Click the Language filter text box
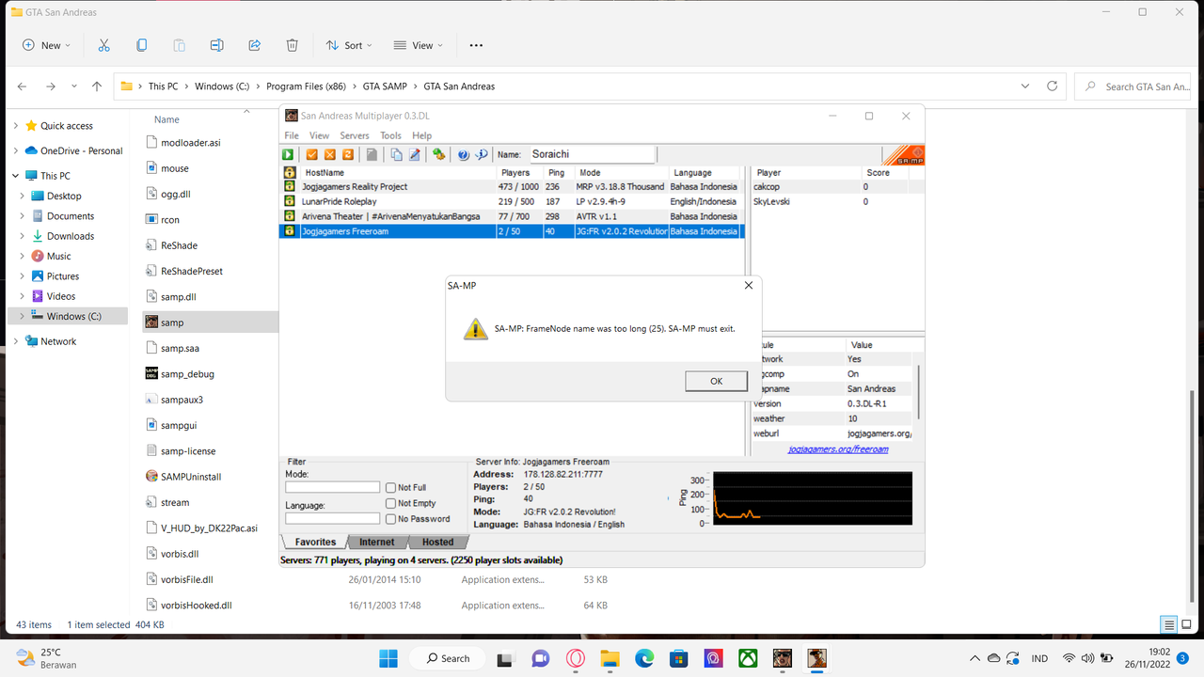The image size is (1204, 677). [332, 518]
